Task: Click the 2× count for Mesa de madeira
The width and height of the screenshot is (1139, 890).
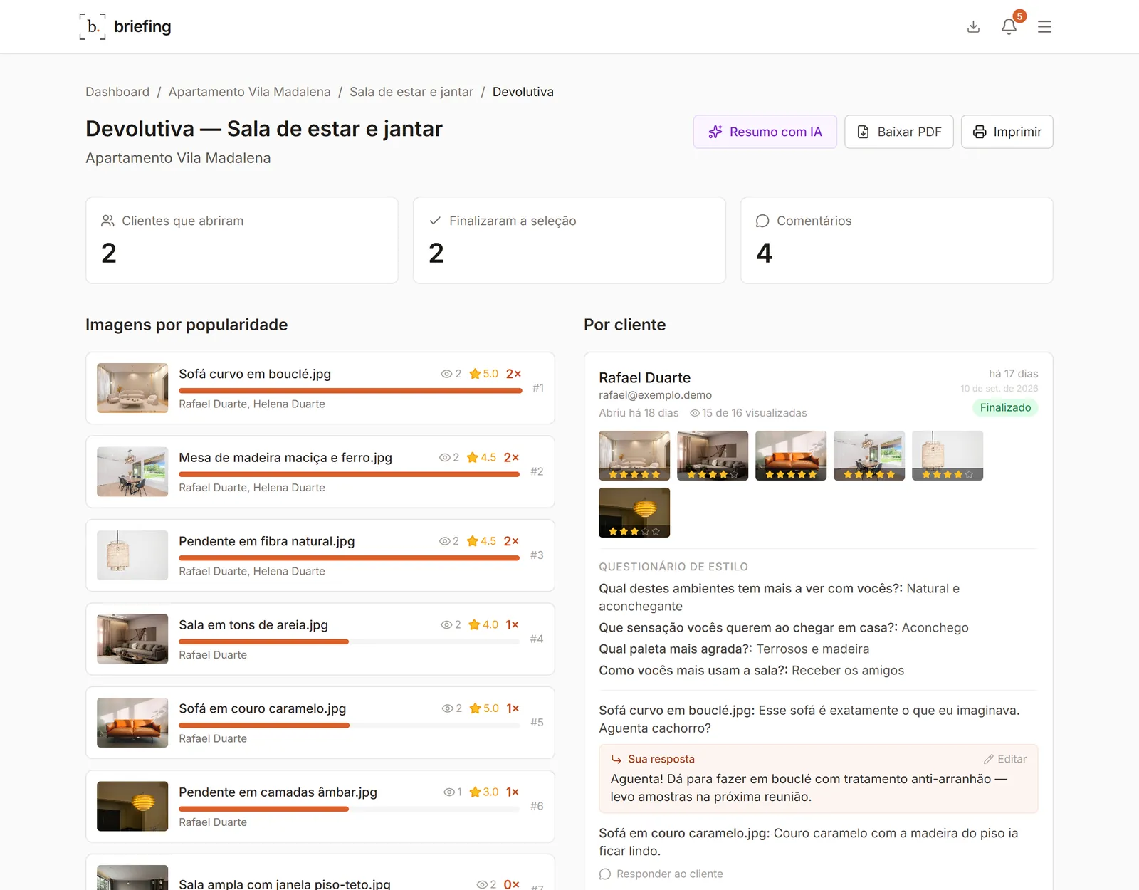Action: [x=511, y=458]
